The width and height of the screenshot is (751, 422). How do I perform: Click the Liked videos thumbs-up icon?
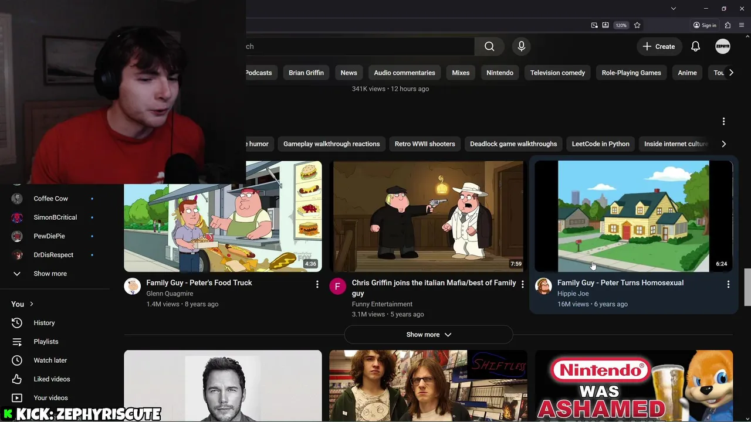(17, 379)
